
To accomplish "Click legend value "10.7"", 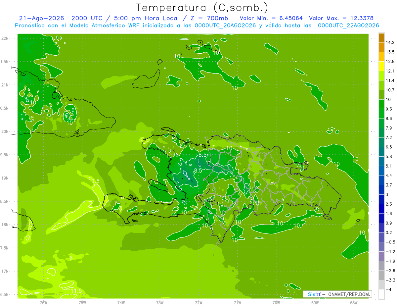I will click(x=390, y=90).
